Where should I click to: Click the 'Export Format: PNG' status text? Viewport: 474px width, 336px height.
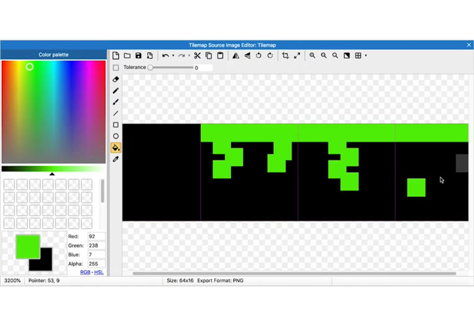pyautogui.click(x=221, y=281)
